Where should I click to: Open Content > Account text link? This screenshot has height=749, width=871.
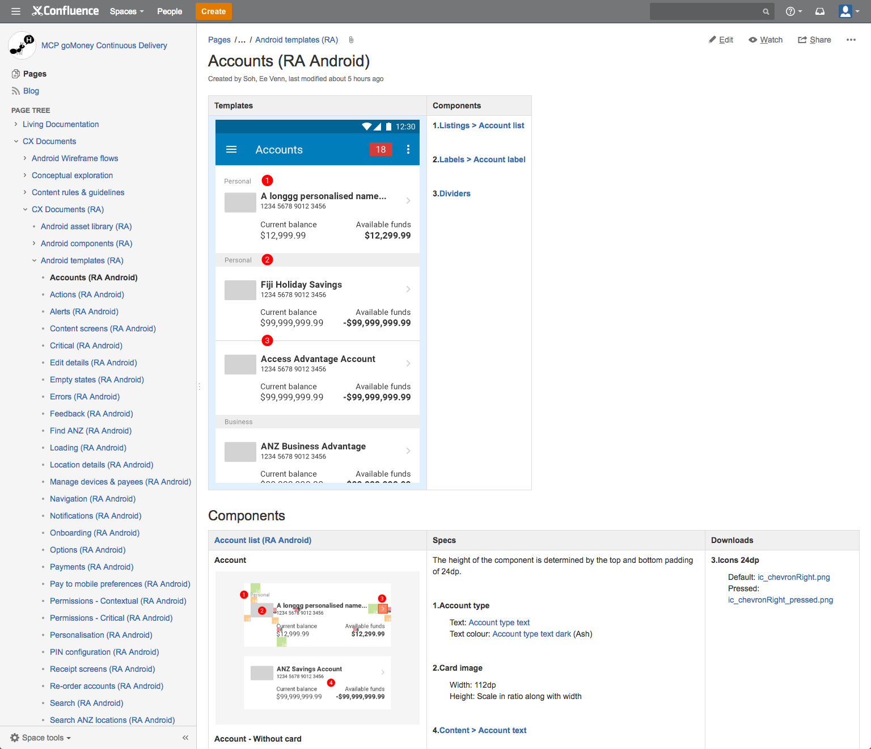pyautogui.click(x=483, y=730)
